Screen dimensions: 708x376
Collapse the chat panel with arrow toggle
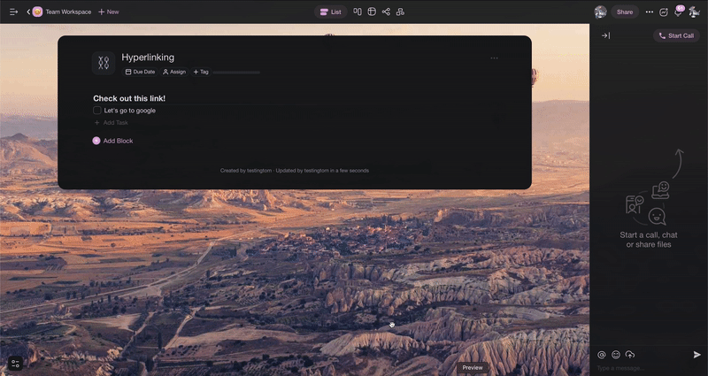pos(605,35)
